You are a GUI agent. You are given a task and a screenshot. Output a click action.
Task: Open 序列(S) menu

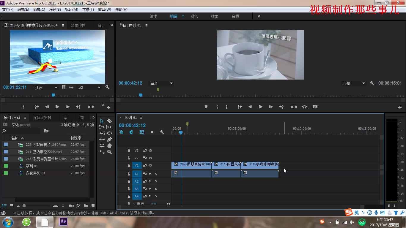55,9
